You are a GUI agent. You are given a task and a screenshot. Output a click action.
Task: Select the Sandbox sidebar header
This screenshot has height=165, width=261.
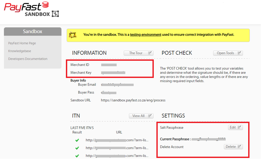[x=33, y=32]
